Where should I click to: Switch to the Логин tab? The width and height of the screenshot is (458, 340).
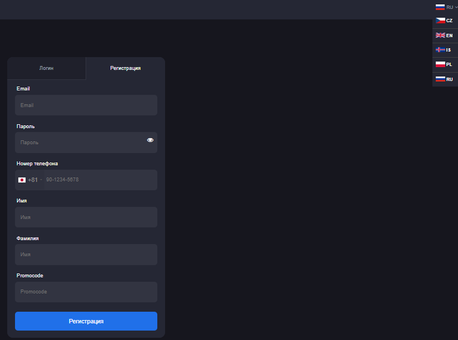coord(47,68)
